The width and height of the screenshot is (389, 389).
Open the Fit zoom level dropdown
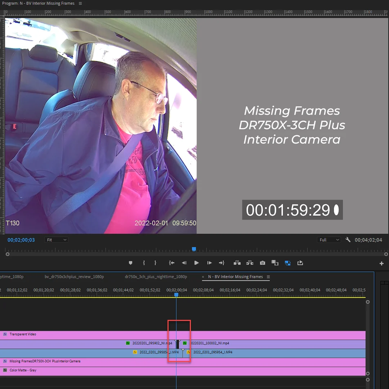[56, 240]
